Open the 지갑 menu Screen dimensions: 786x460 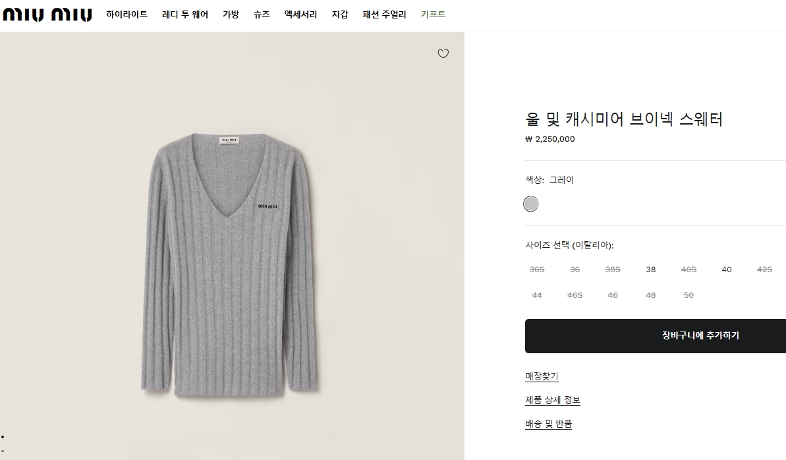click(x=340, y=14)
